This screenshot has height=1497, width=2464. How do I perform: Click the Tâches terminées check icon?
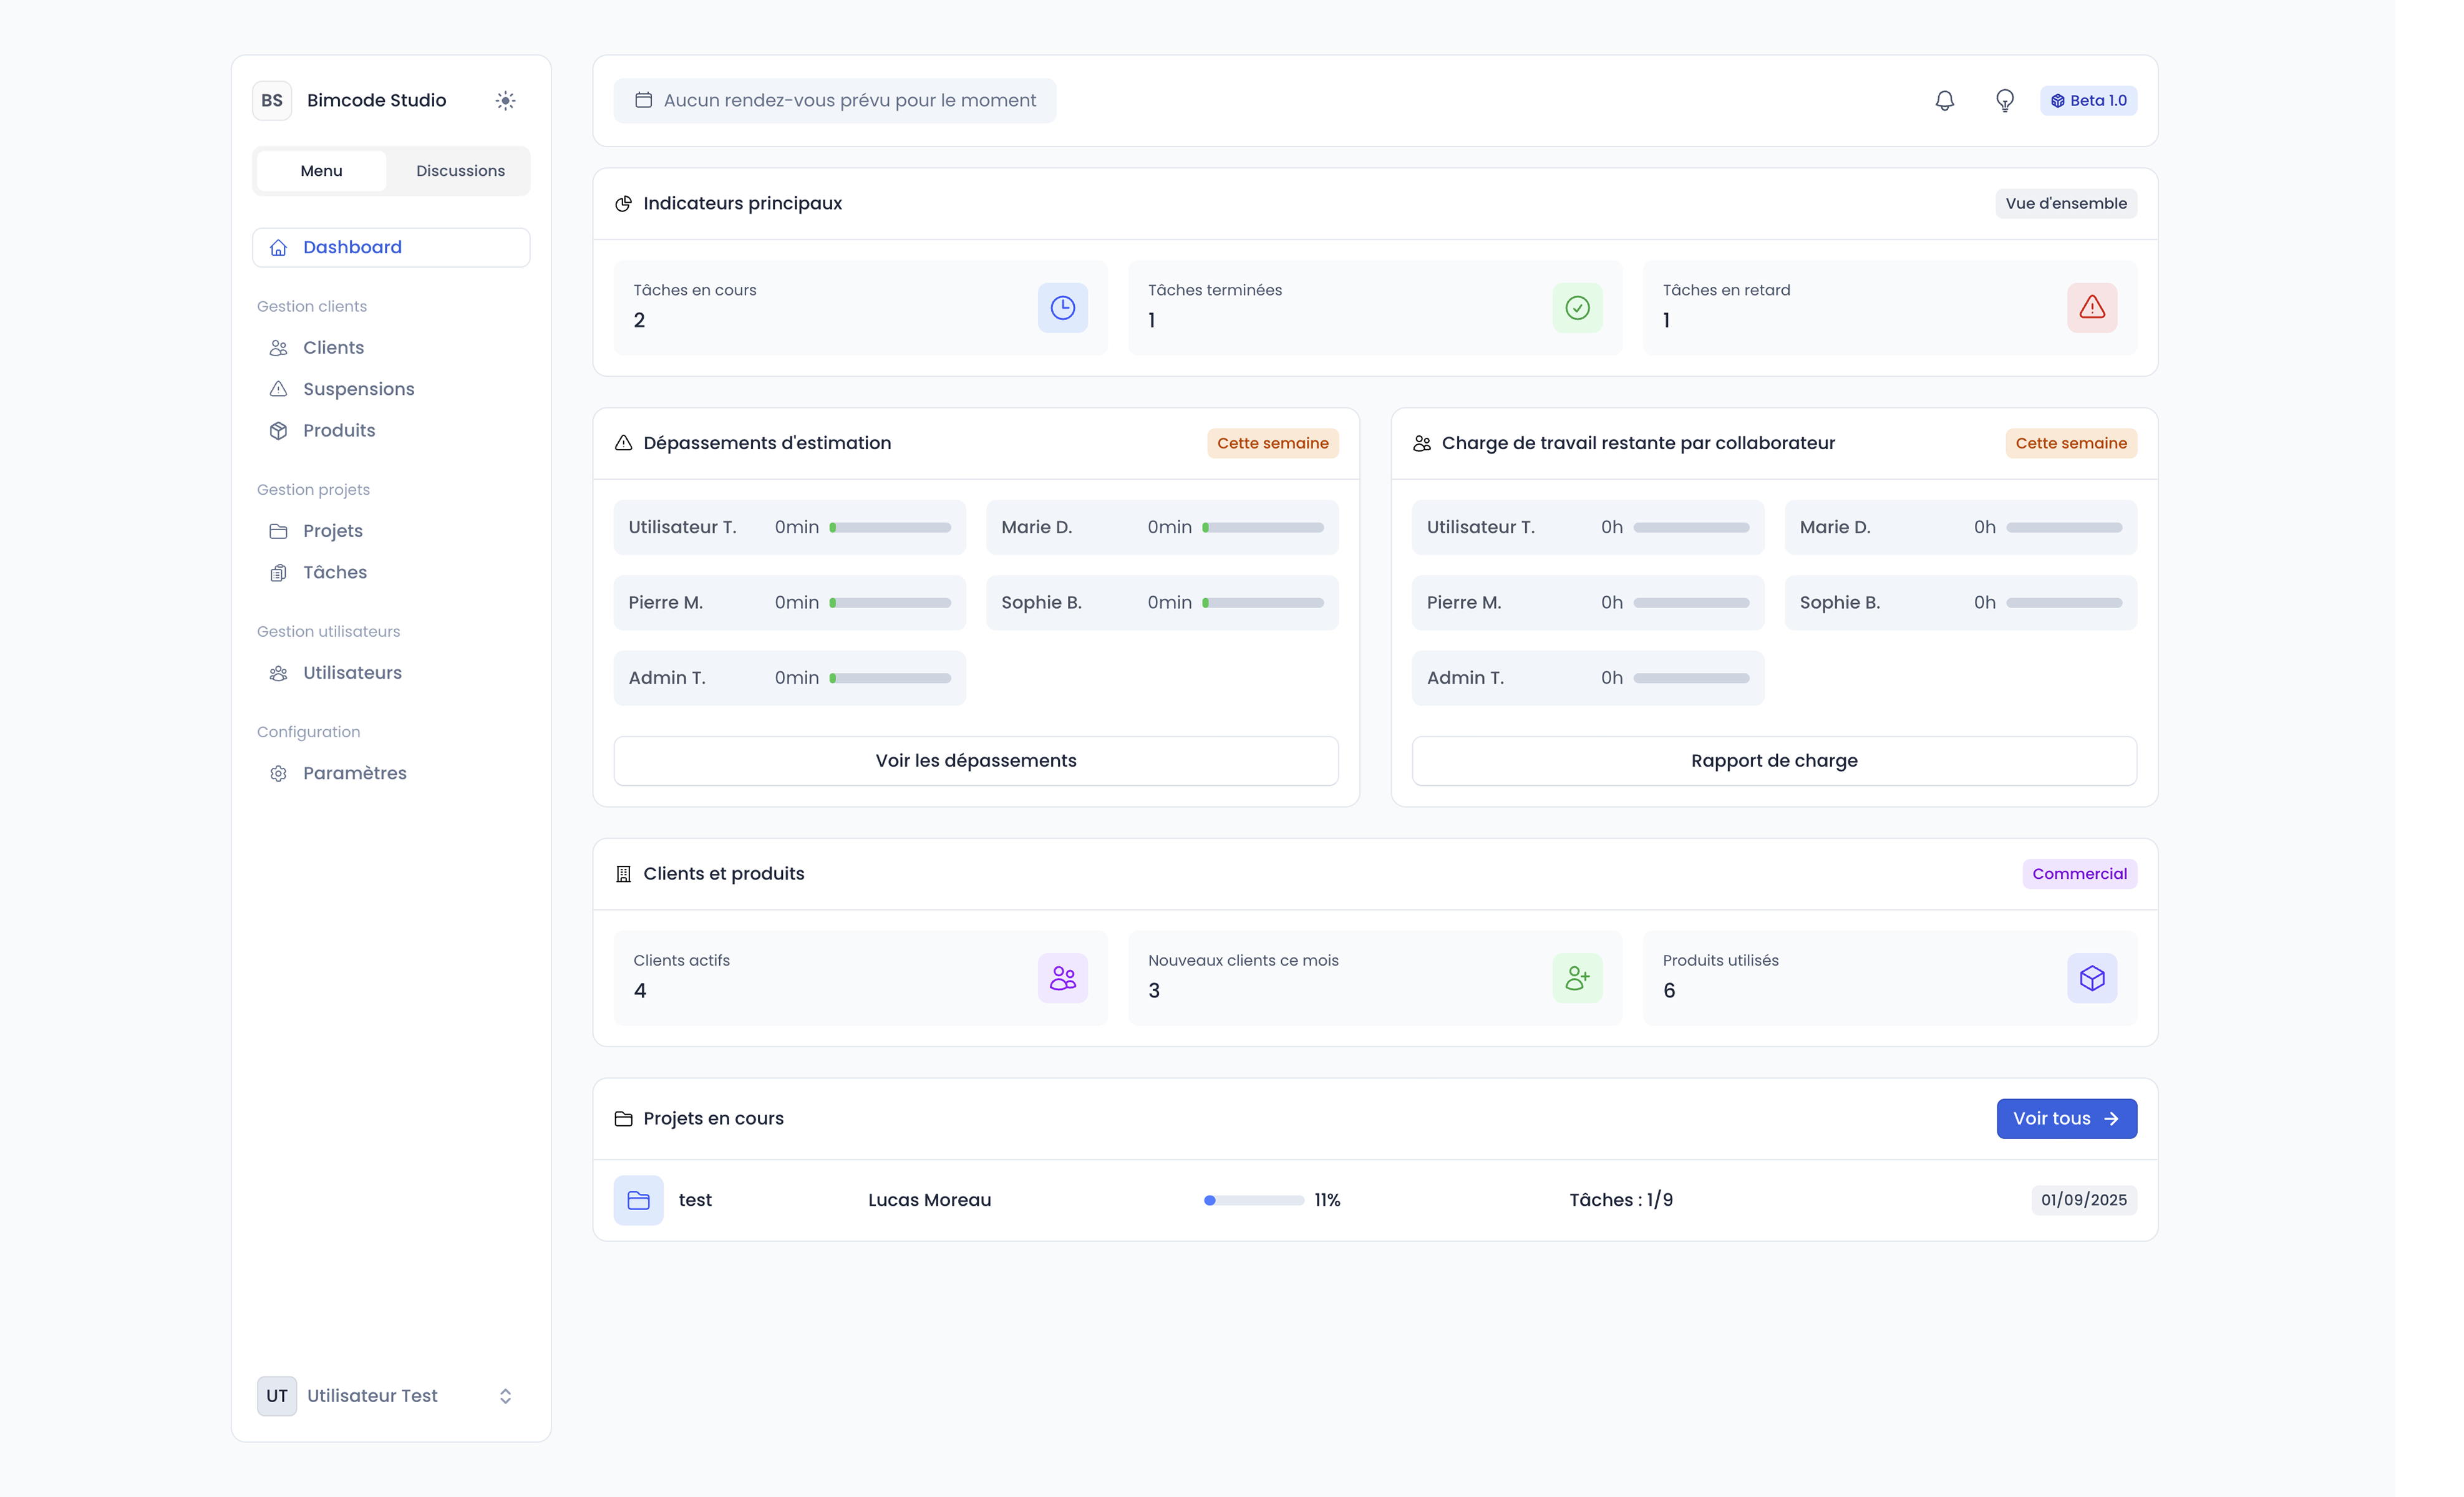click(x=1577, y=308)
